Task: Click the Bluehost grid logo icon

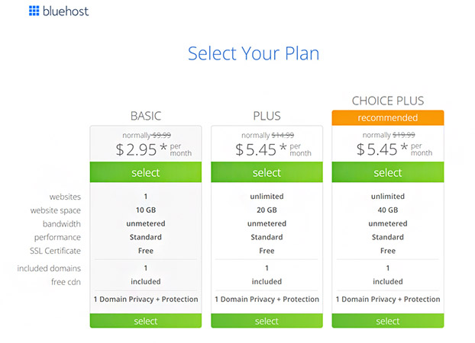Action: click(34, 11)
